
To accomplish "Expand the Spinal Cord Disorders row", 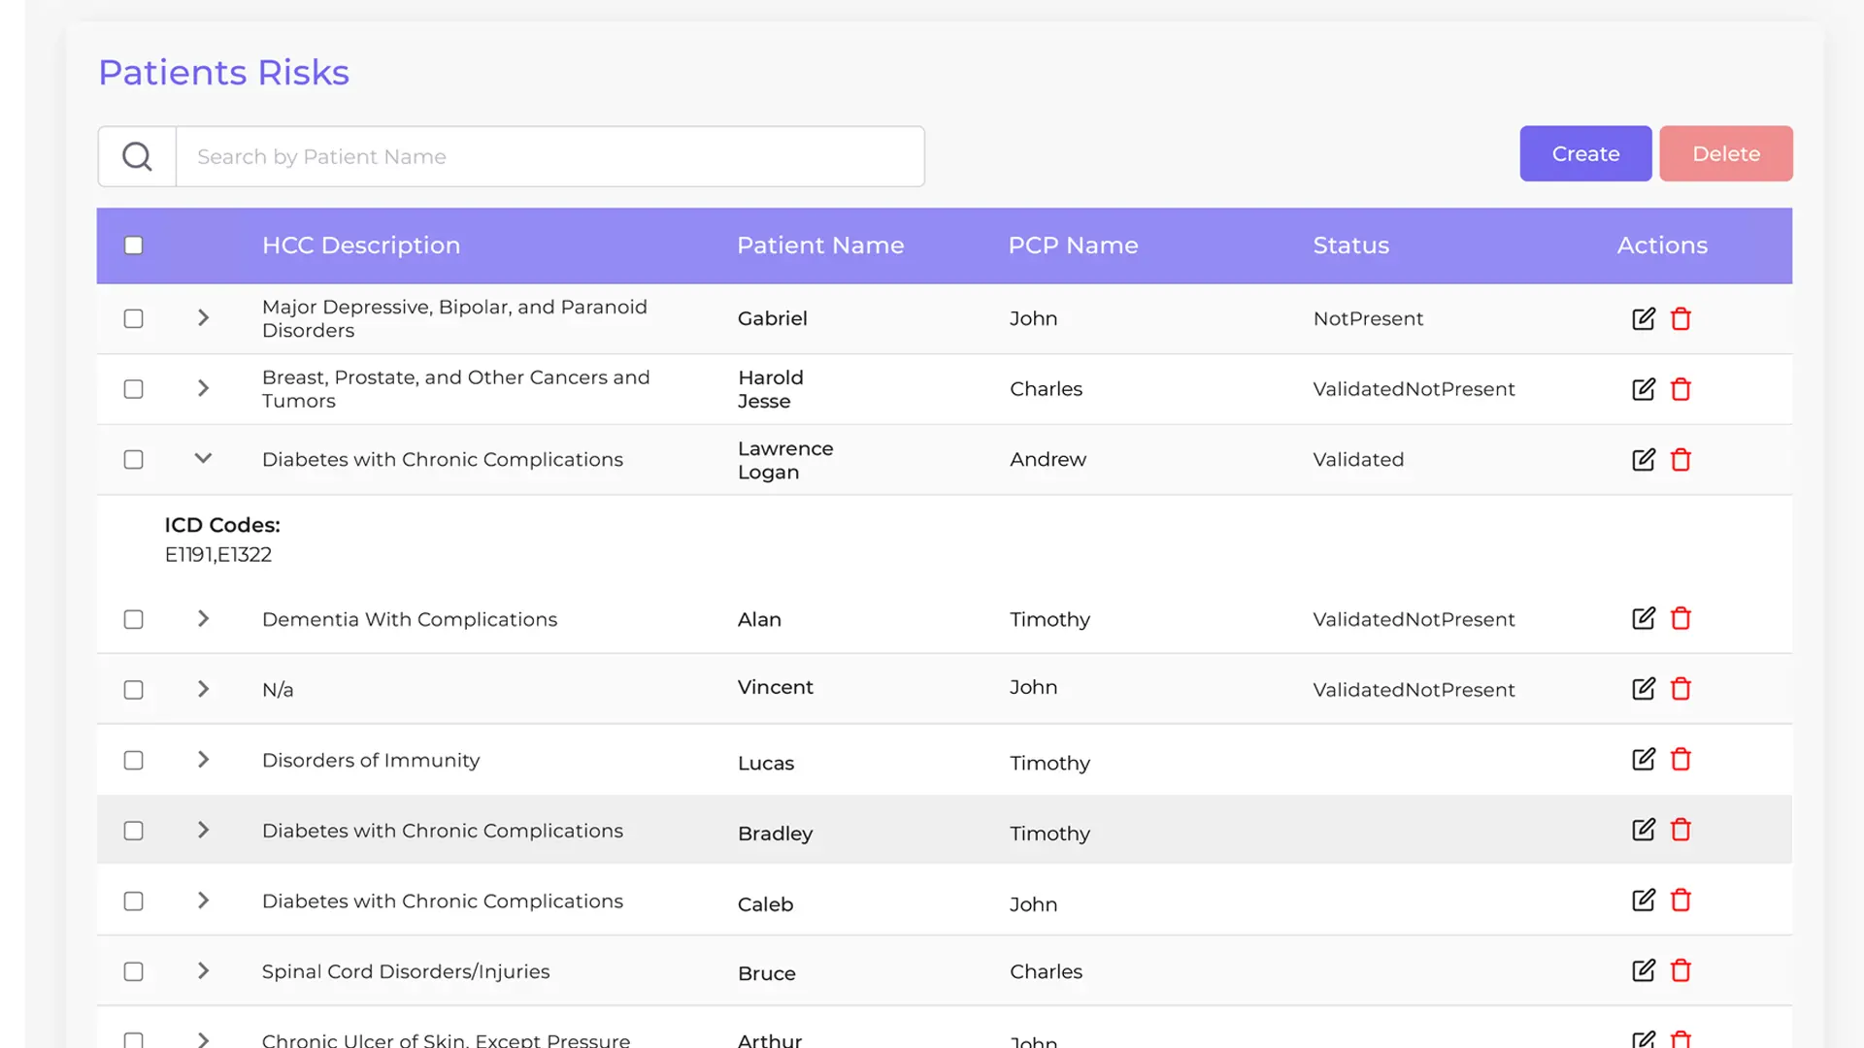I will coord(203,971).
